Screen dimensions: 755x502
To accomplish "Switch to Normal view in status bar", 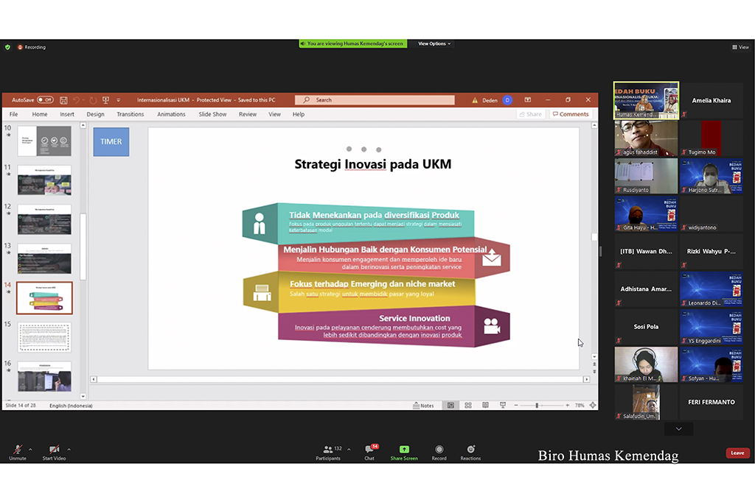I will [x=450, y=406].
